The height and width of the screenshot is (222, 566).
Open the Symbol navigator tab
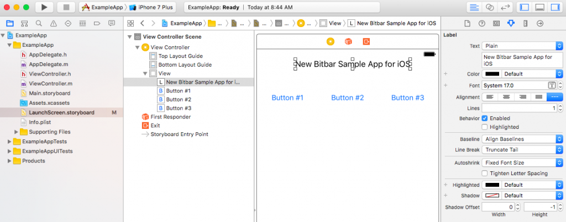tap(24, 23)
